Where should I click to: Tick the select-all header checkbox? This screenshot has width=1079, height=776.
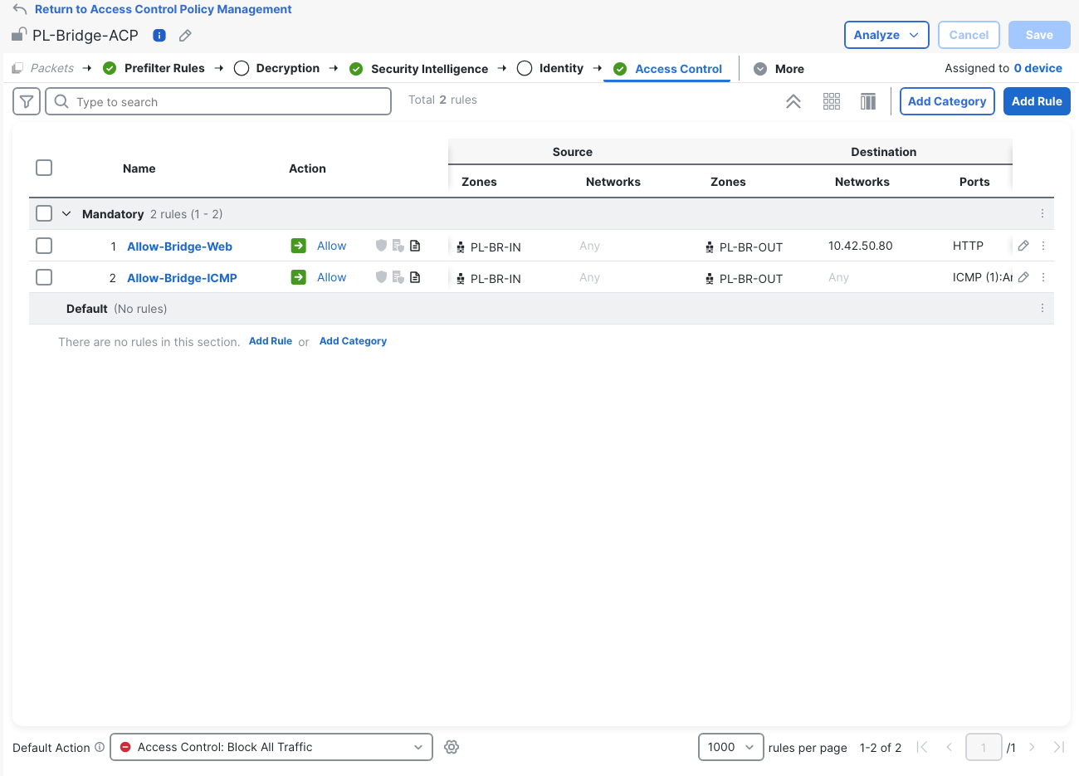[44, 168]
